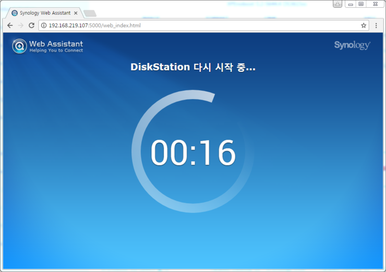Screen dimensions: 386x272
Task: View site information icon in address bar
Action: (44, 26)
